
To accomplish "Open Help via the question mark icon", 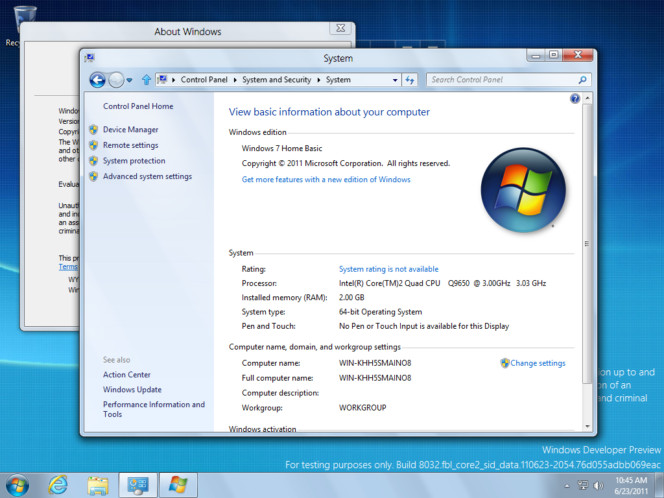I will click(x=575, y=99).
